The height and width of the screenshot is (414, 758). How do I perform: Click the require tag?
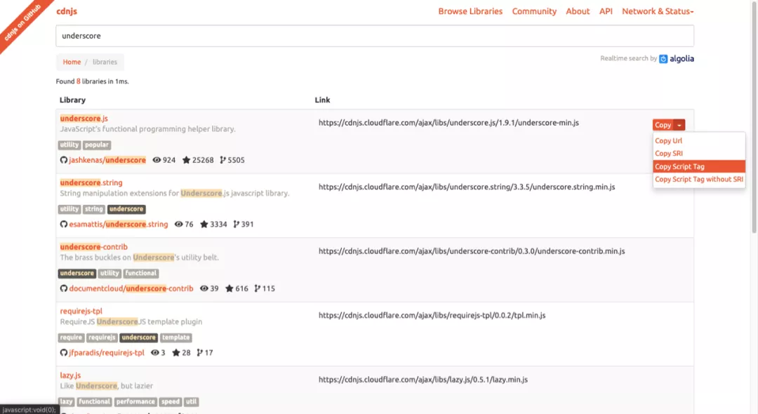(x=71, y=338)
